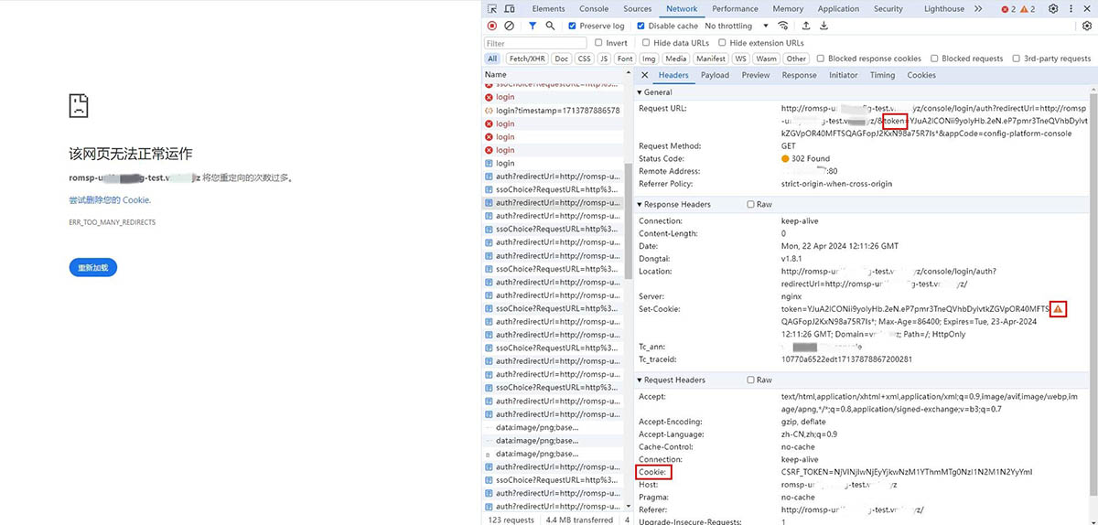Stop recording the network log

tap(492, 27)
